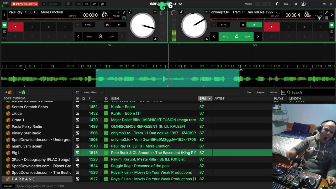The width and height of the screenshot is (336, 189).
Task: Open the Files tab
Action: (x=249, y=92)
